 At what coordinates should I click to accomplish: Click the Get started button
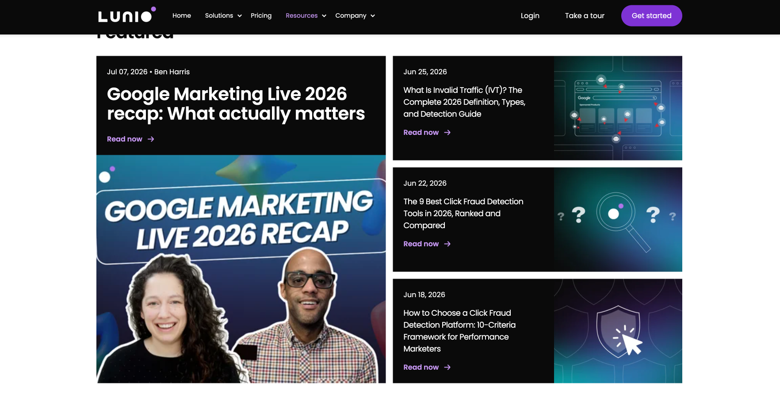(652, 15)
